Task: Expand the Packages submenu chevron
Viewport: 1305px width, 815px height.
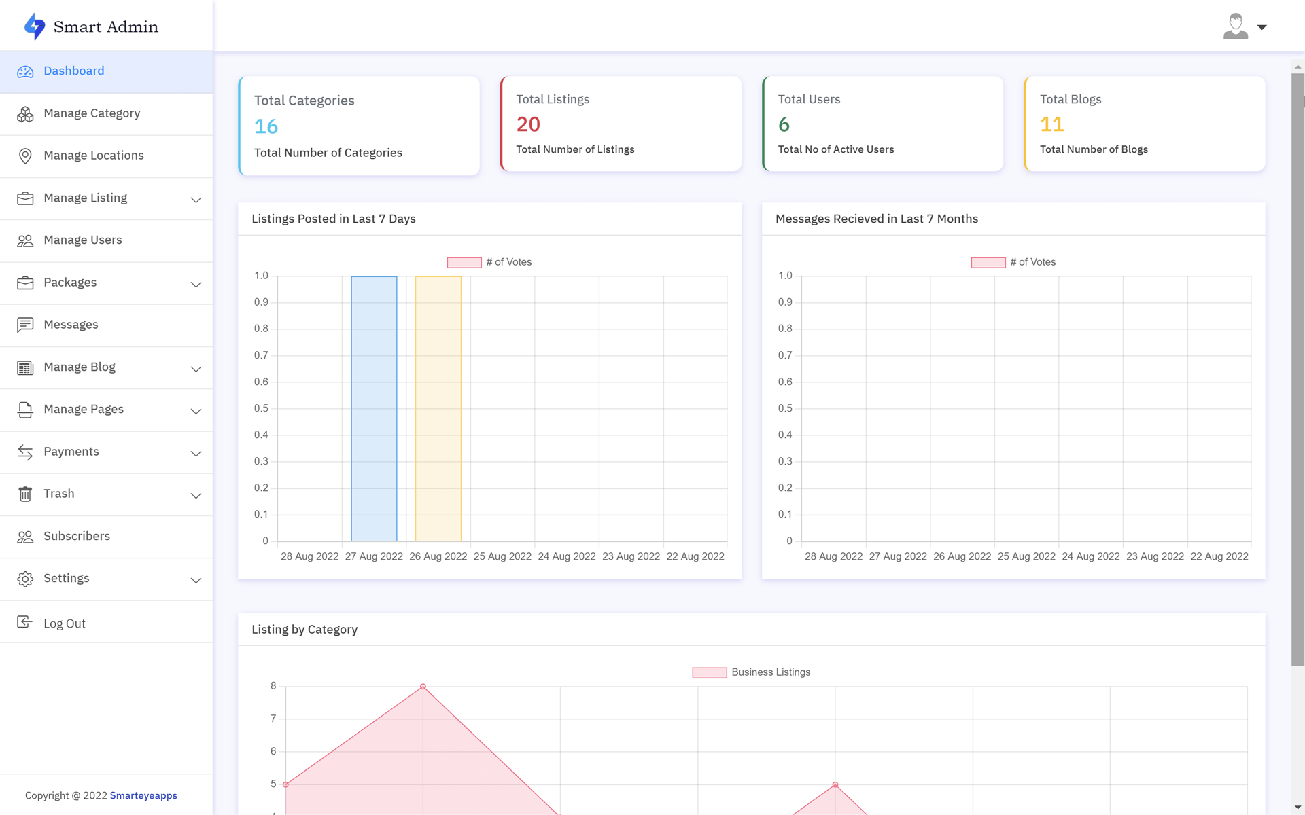Action: point(196,284)
